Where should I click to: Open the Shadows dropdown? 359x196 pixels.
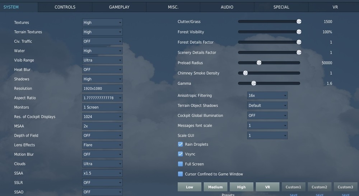(102, 79)
